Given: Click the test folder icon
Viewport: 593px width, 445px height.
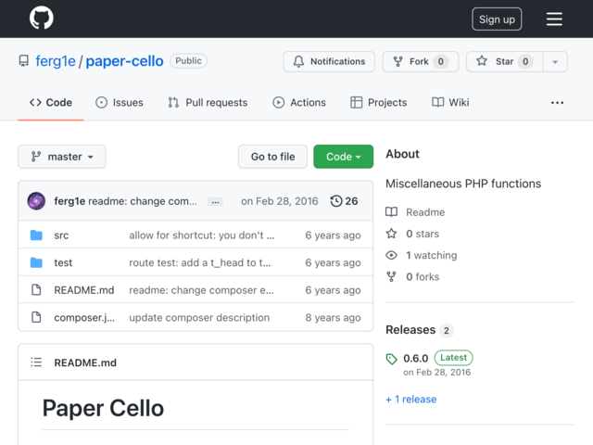Looking at the screenshot, I should 36,262.
